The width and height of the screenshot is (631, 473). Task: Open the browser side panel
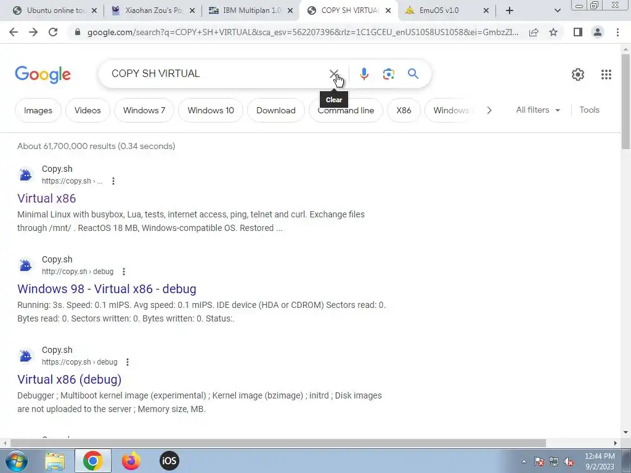click(578, 32)
